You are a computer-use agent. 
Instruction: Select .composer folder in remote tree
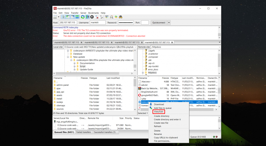click(153, 57)
